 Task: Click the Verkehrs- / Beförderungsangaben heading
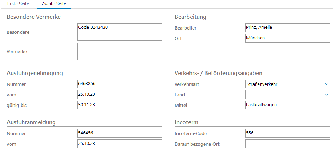tap(218, 73)
